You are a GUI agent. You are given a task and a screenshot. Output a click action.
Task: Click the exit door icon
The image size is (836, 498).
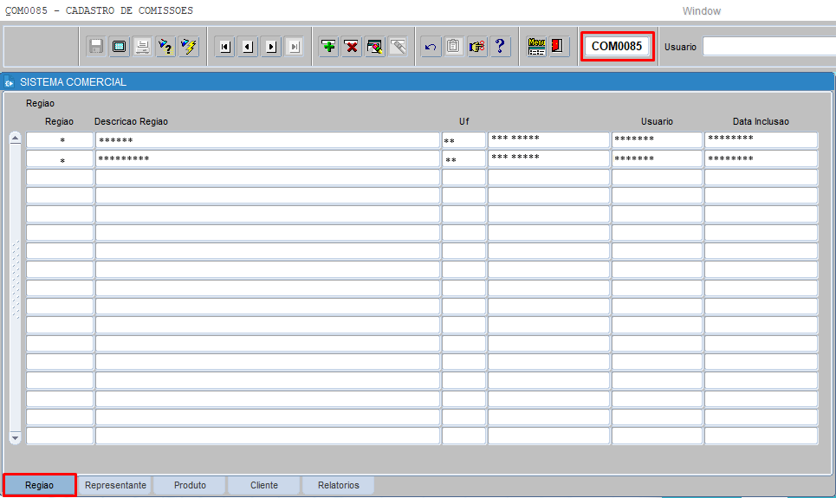[558, 47]
